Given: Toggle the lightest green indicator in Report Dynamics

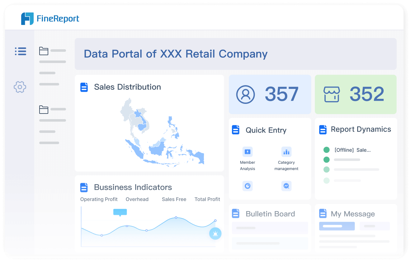Looking at the screenshot, I should [x=326, y=180].
